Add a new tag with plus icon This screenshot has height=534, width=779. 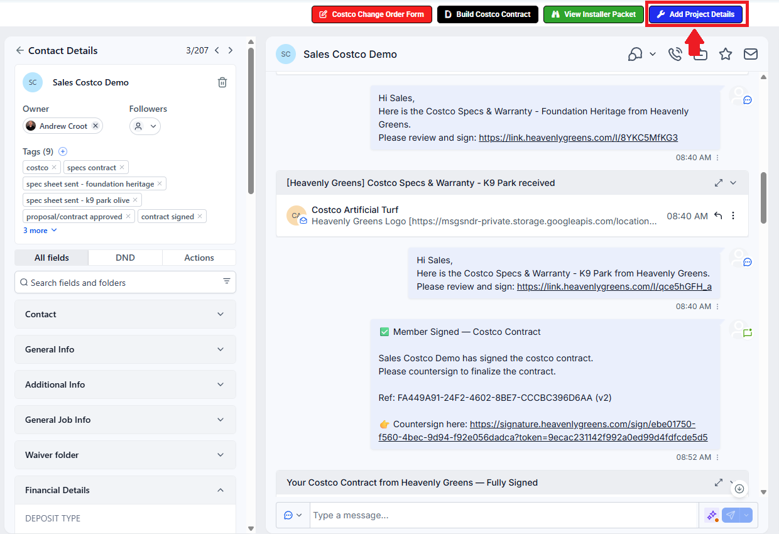[63, 151]
